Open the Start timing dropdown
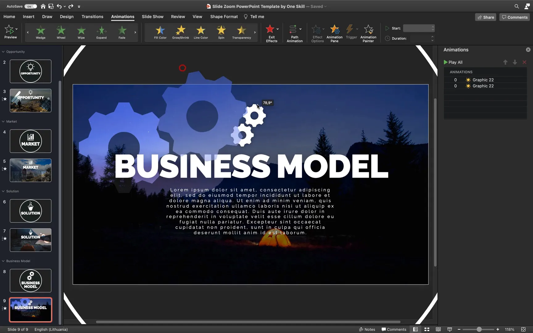The image size is (533, 333). (419, 28)
